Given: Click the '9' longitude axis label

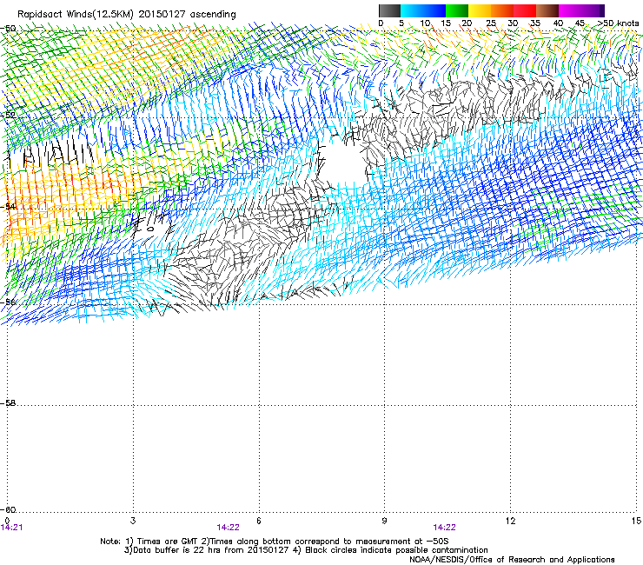Looking at the screenshot, I should click(384, 521).
